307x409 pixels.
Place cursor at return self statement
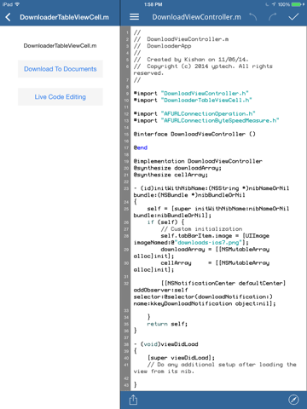[167, 324]
